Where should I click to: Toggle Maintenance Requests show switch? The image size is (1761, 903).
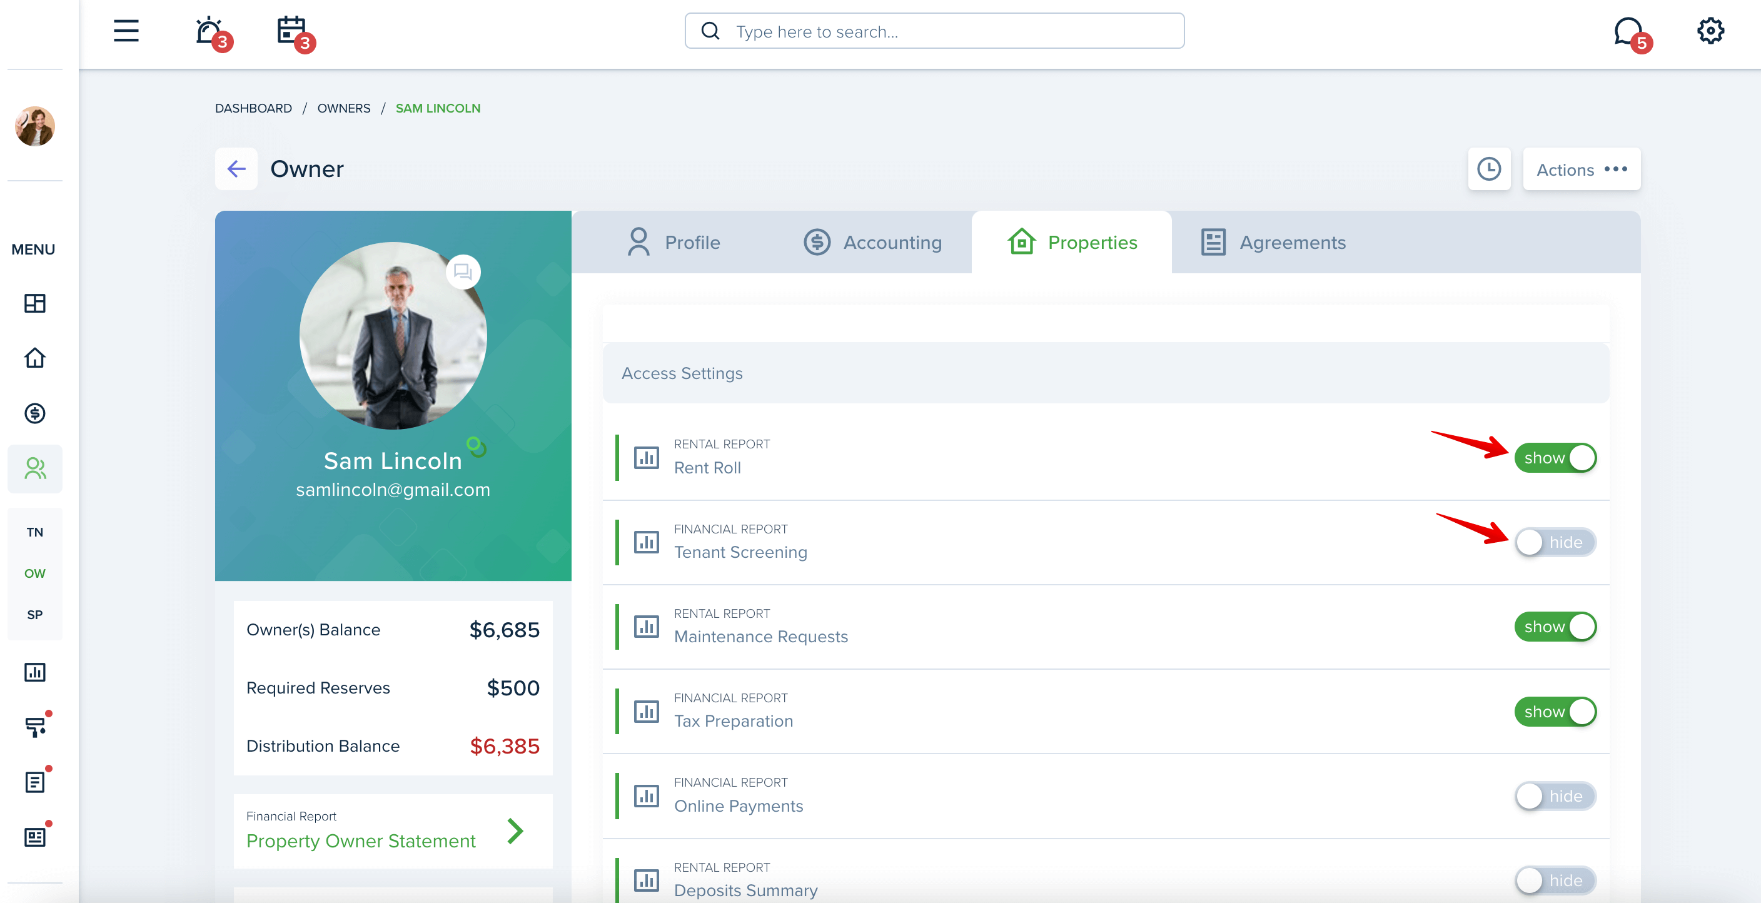point(1555,627)
